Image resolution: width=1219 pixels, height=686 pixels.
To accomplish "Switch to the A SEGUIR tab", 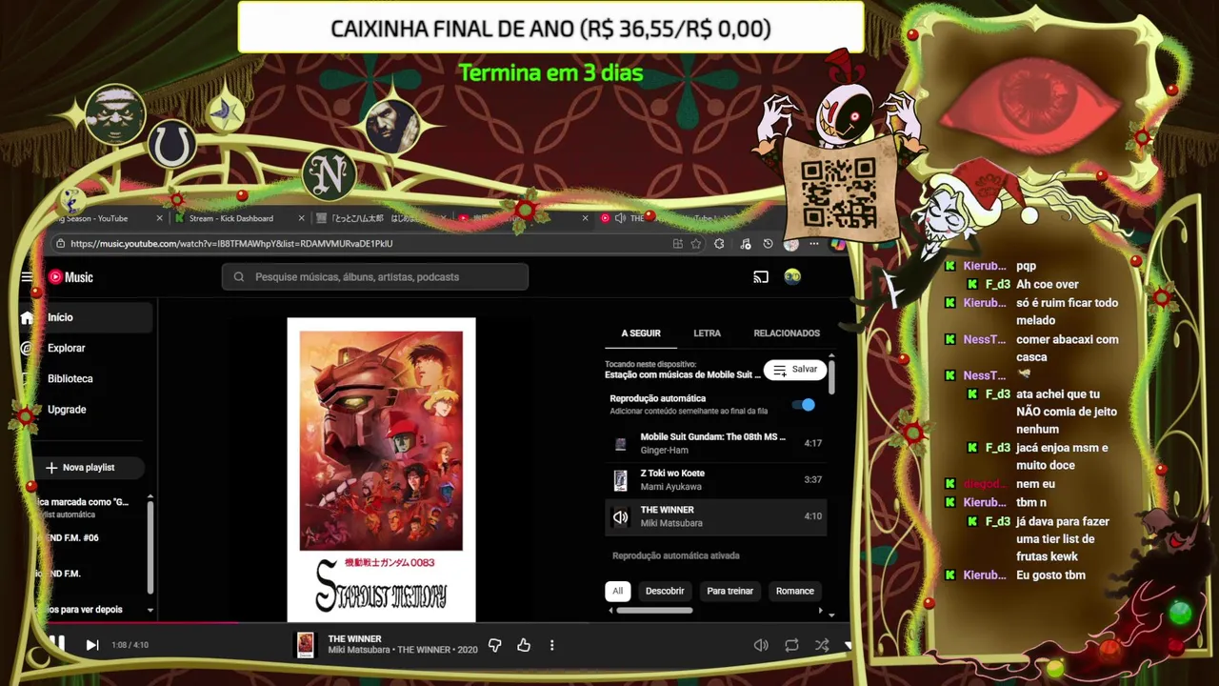I will point(641,333).
